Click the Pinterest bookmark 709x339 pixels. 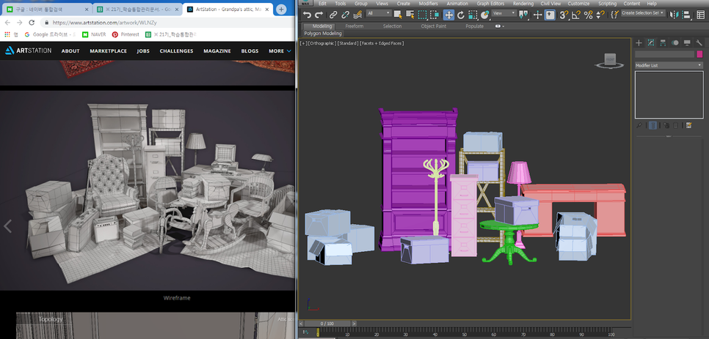click(125, 34)
